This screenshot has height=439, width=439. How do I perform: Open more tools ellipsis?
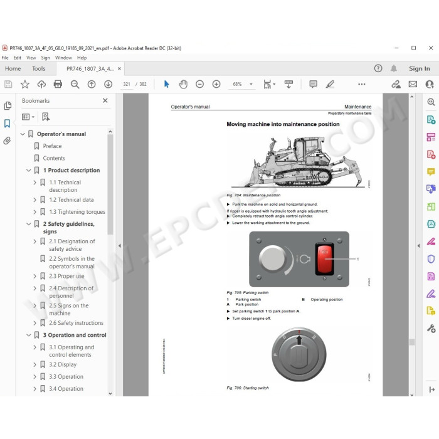[x=362, y=84]
